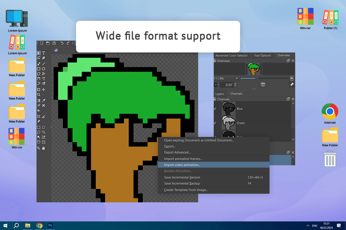Choose the Reference Images pin tool

(x=39, y=121)
